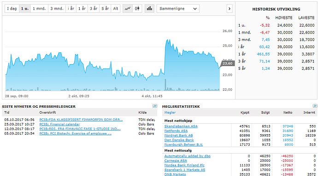Show the Alt full history range
Image resolution: width=318 pixels, height=176 pixels.
coord(116,8)
